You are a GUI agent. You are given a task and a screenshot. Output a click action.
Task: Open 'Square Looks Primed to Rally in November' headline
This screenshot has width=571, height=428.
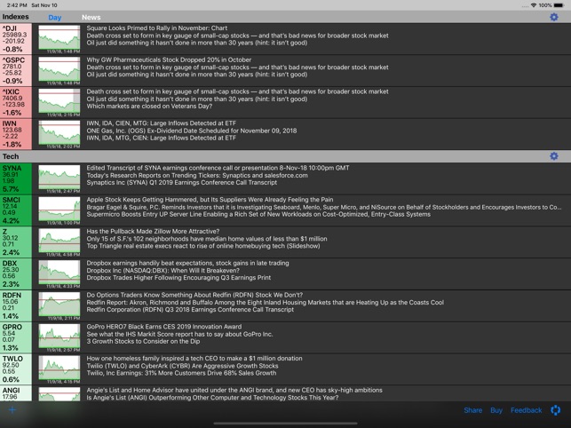pos(157,28)
